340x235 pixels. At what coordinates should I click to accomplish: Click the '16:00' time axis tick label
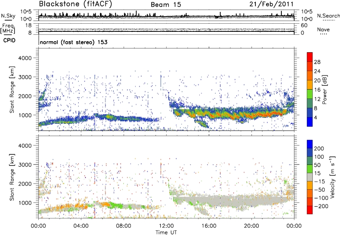click(x=209, y=226)
